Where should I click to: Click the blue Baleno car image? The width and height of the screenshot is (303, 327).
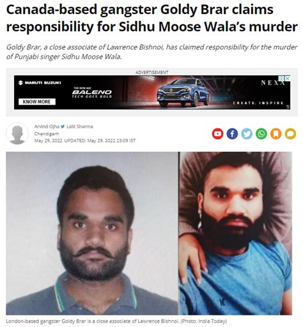tap(183, 93)
